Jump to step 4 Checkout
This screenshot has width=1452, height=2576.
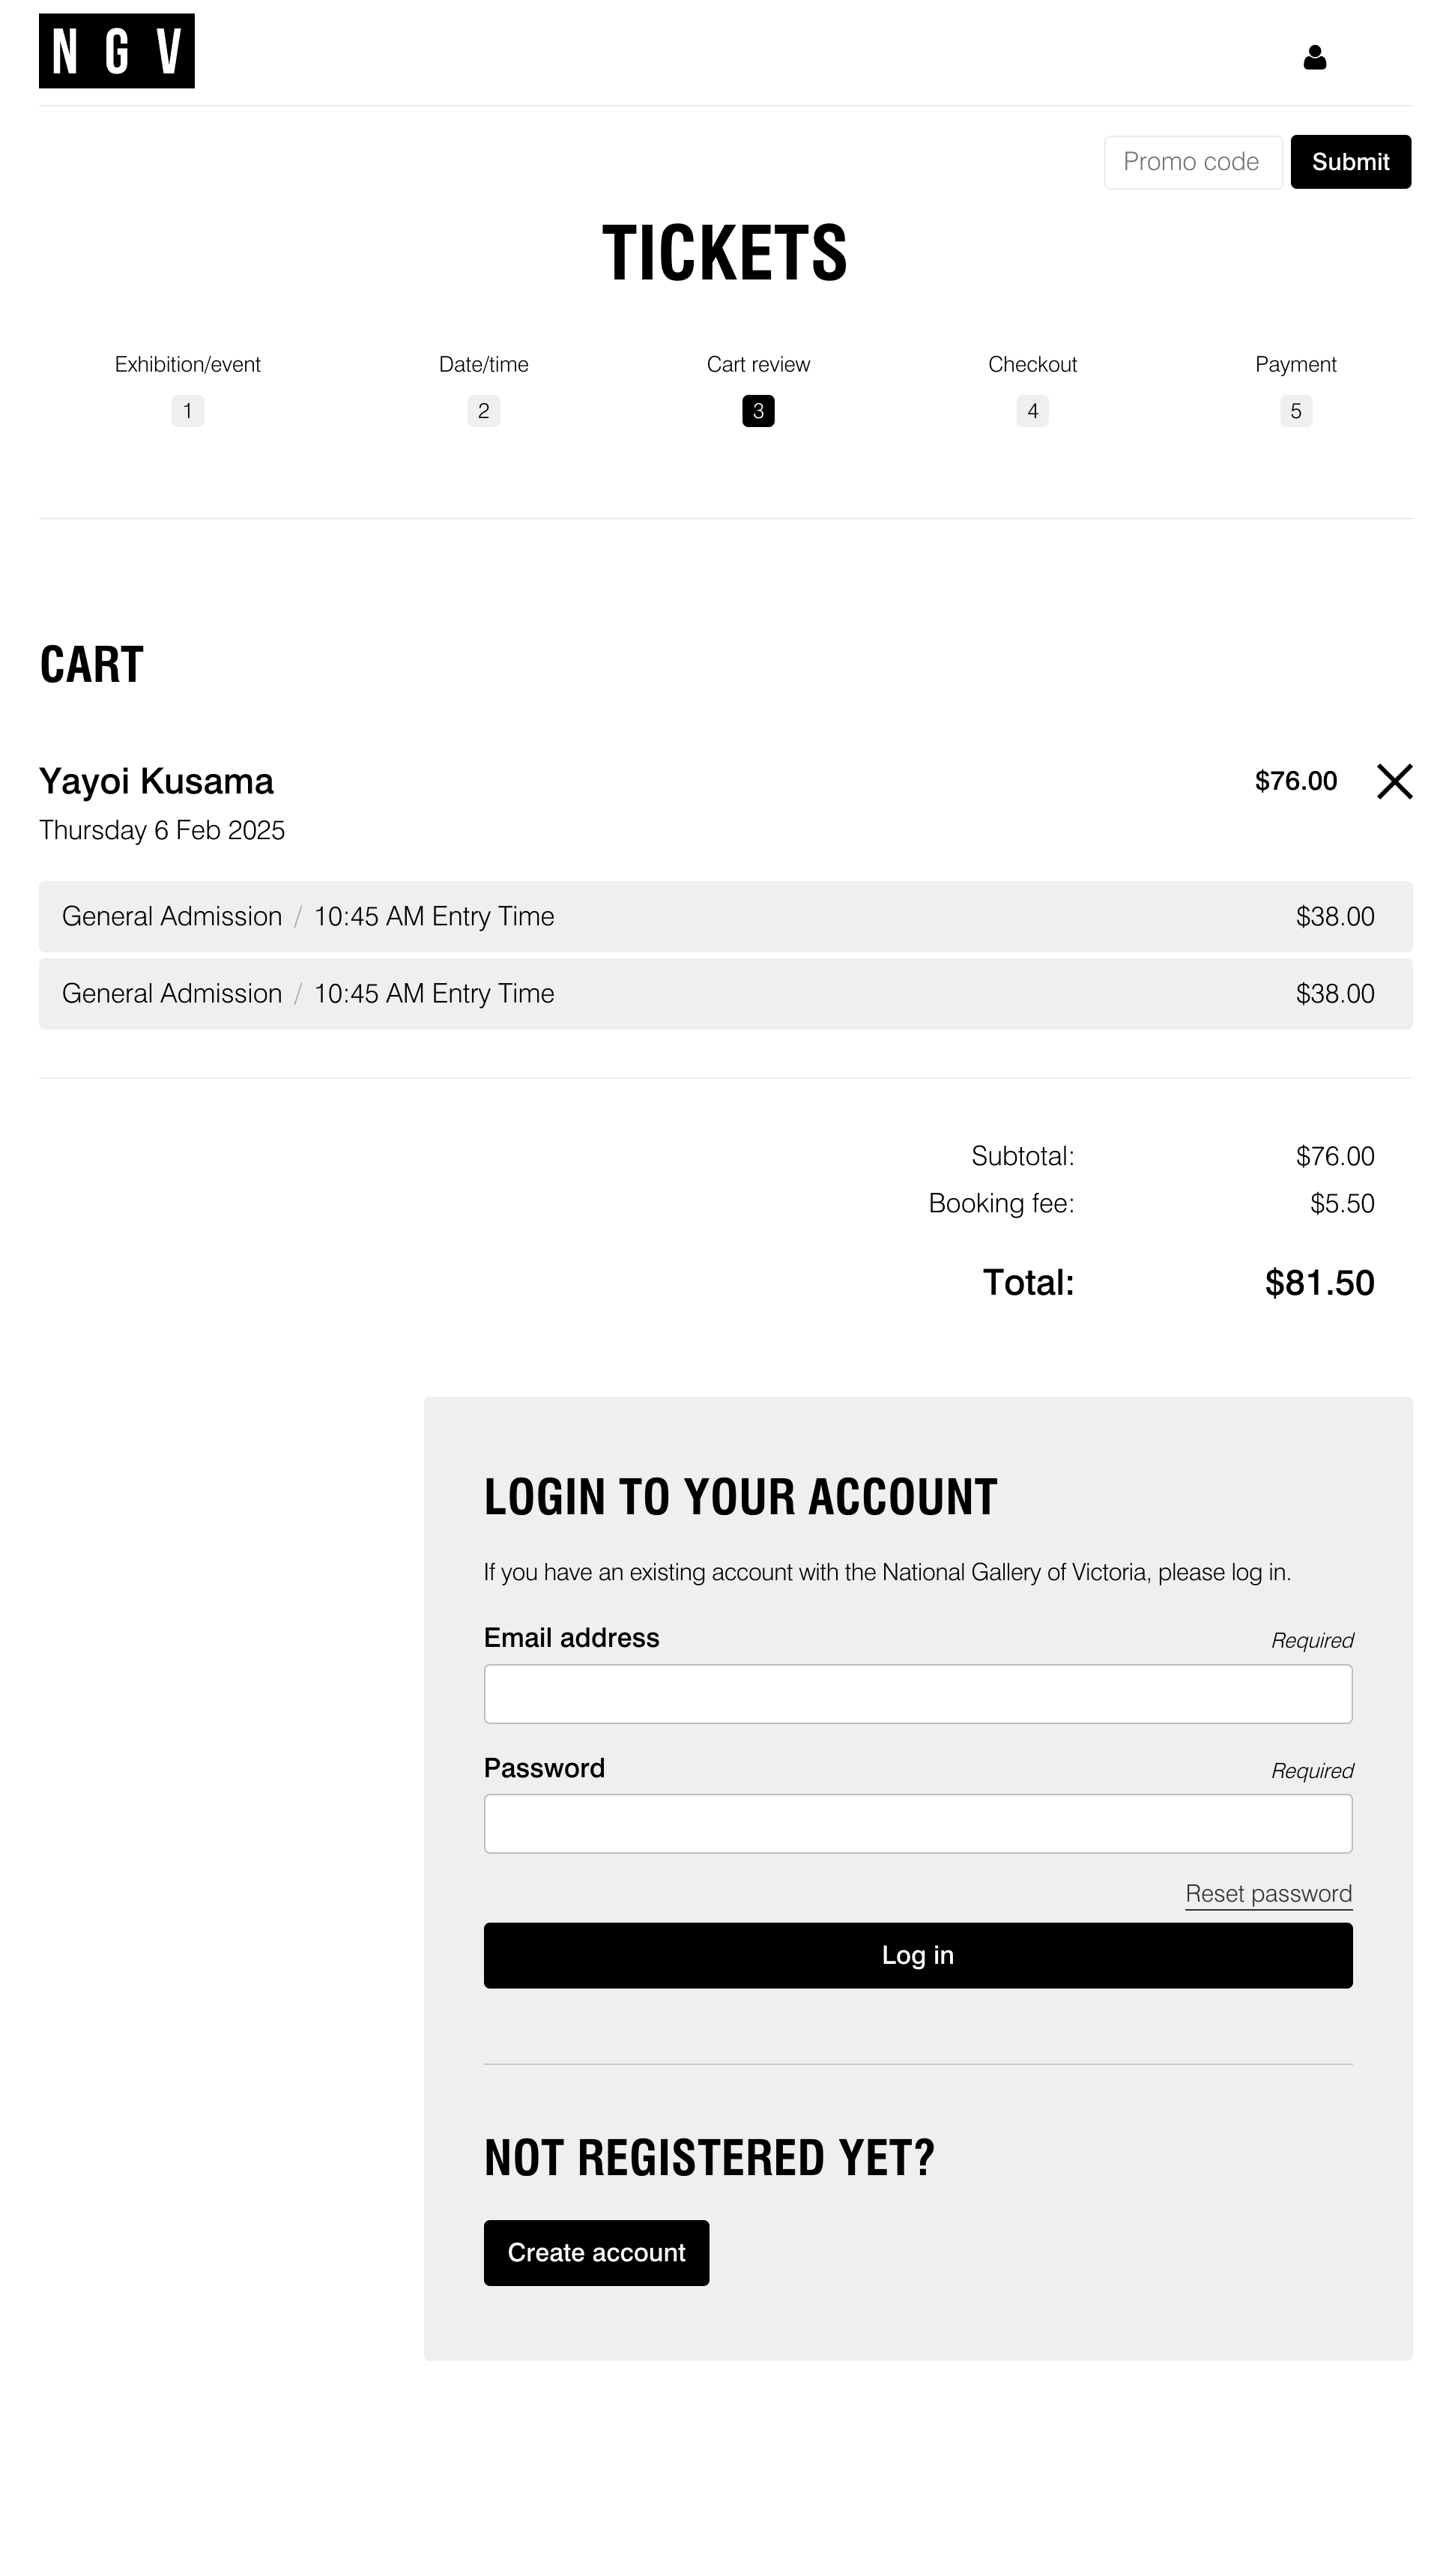pyautogui.click(x=1032, y=410)
